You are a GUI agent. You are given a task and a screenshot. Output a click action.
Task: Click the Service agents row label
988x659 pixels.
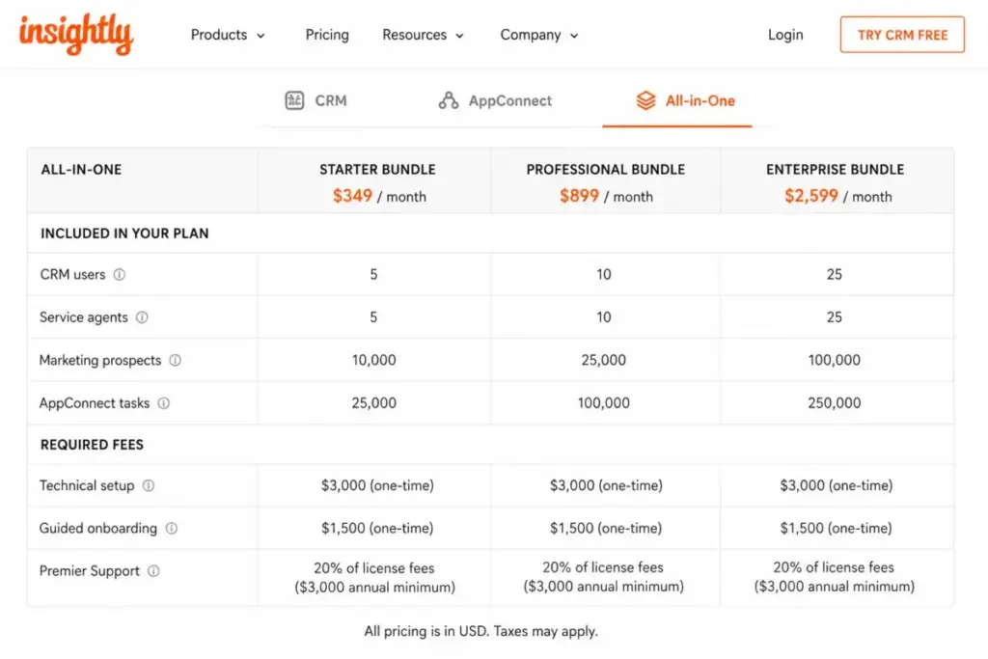(84, 316)
